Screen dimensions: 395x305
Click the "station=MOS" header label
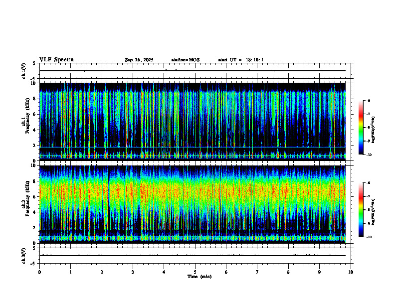[x=186, y=60]
